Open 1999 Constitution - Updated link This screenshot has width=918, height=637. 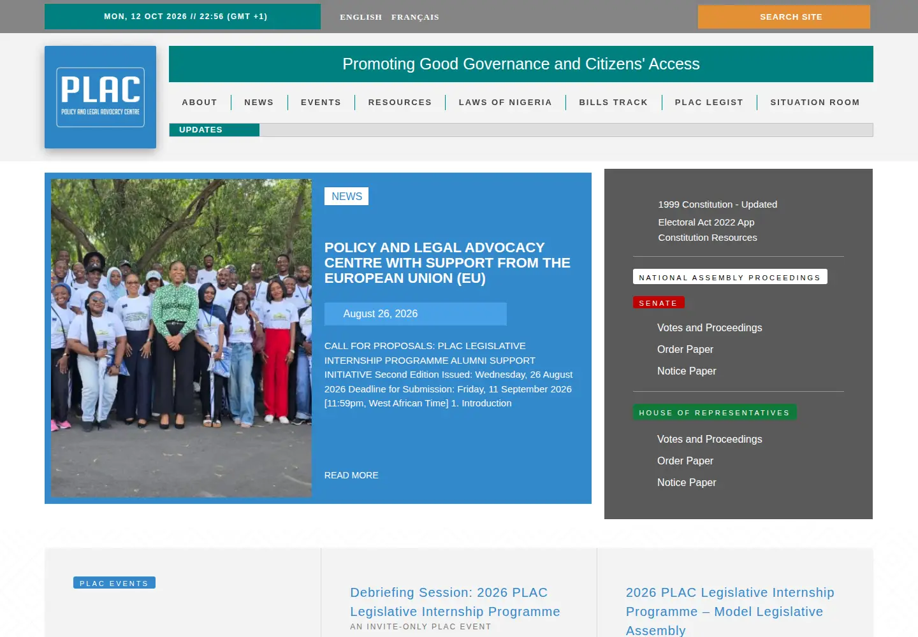click(x=717, y=204)
